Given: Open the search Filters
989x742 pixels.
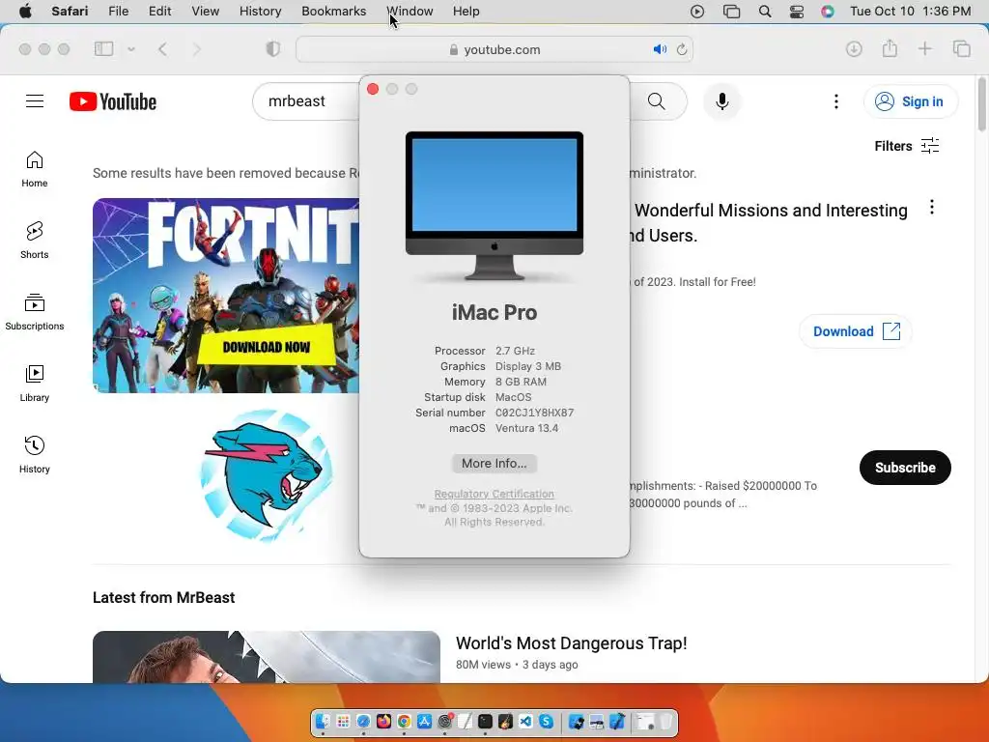Looking at the screenshot, I should click(x=907, y=146).
